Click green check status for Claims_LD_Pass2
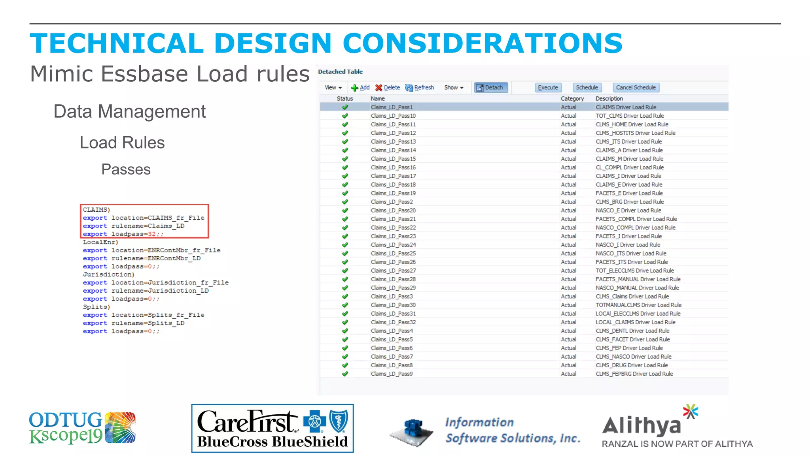 point(345,202)
